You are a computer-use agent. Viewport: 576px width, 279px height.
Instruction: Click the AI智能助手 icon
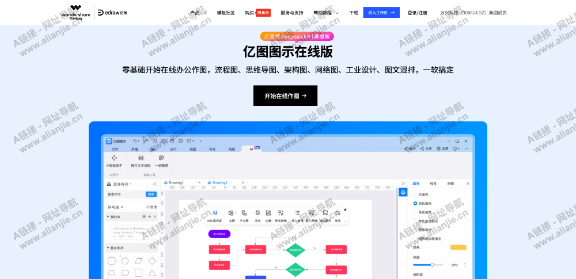pyautogui.click(x=114, y=158)
